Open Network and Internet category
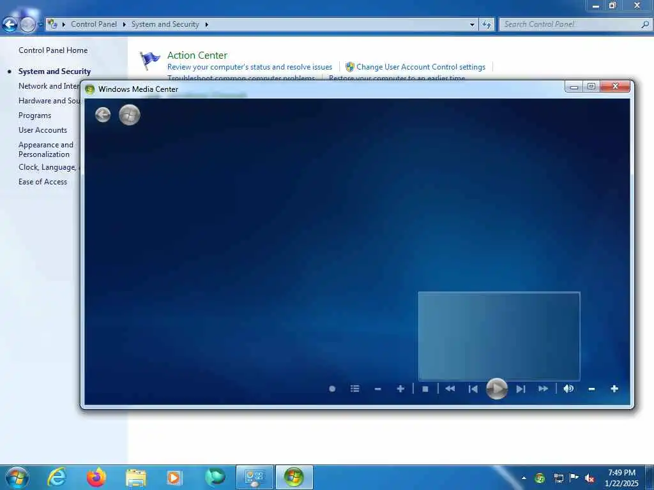654x490 pixels. point(49,86)
